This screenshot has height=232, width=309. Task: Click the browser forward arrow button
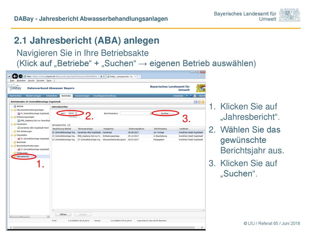21,76
